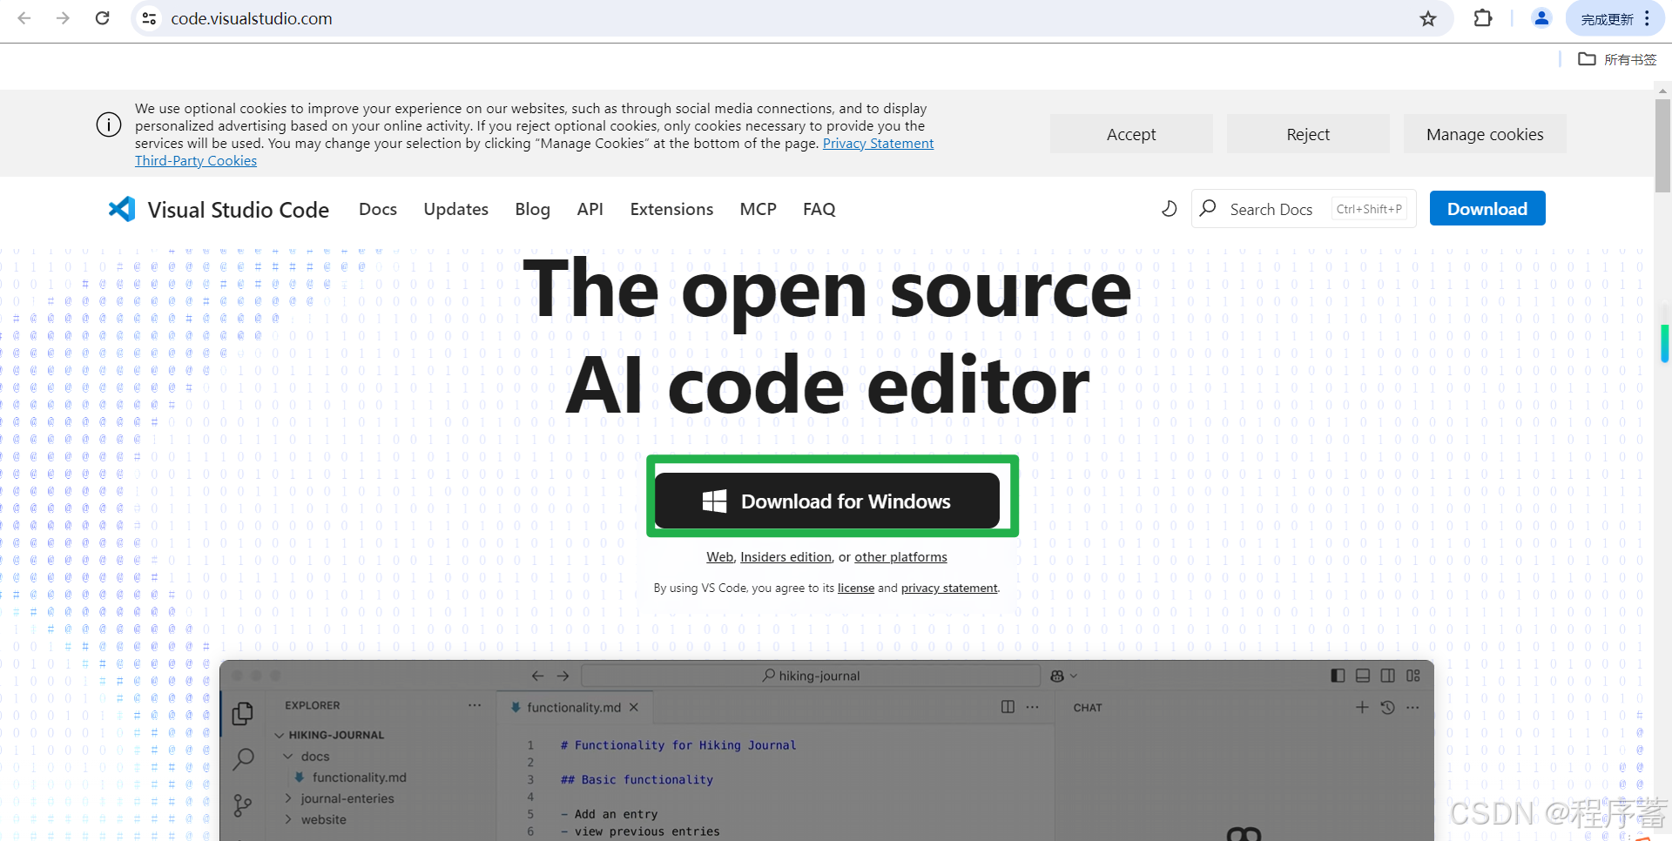
Task: Open Explorer panel more actions ellipsis
Action: click(475, 705)
